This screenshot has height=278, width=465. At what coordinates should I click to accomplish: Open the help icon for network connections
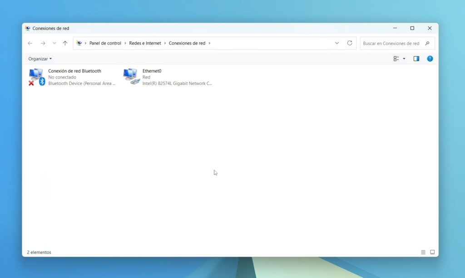(430, 59)
